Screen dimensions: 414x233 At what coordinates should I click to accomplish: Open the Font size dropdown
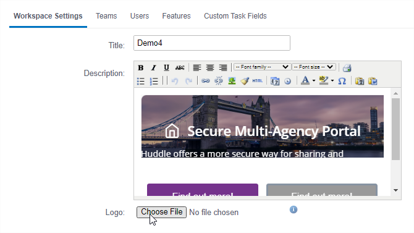(314, 67)
